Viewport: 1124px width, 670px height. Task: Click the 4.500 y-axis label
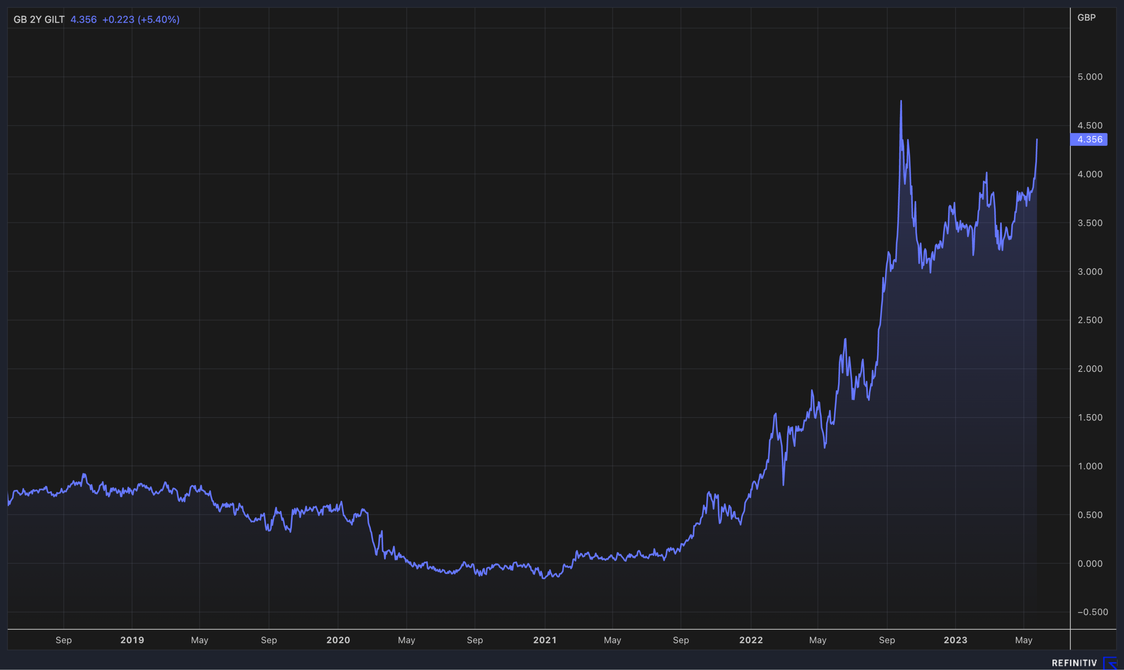pos(1090,125)
